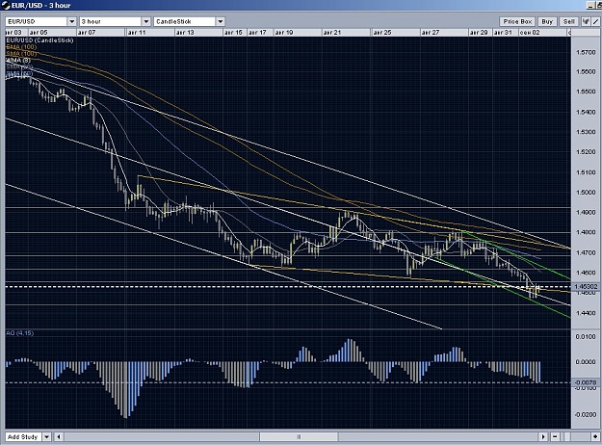
Task: Click the AO value tag -0.0078
Action: click(x=586, y=382)
